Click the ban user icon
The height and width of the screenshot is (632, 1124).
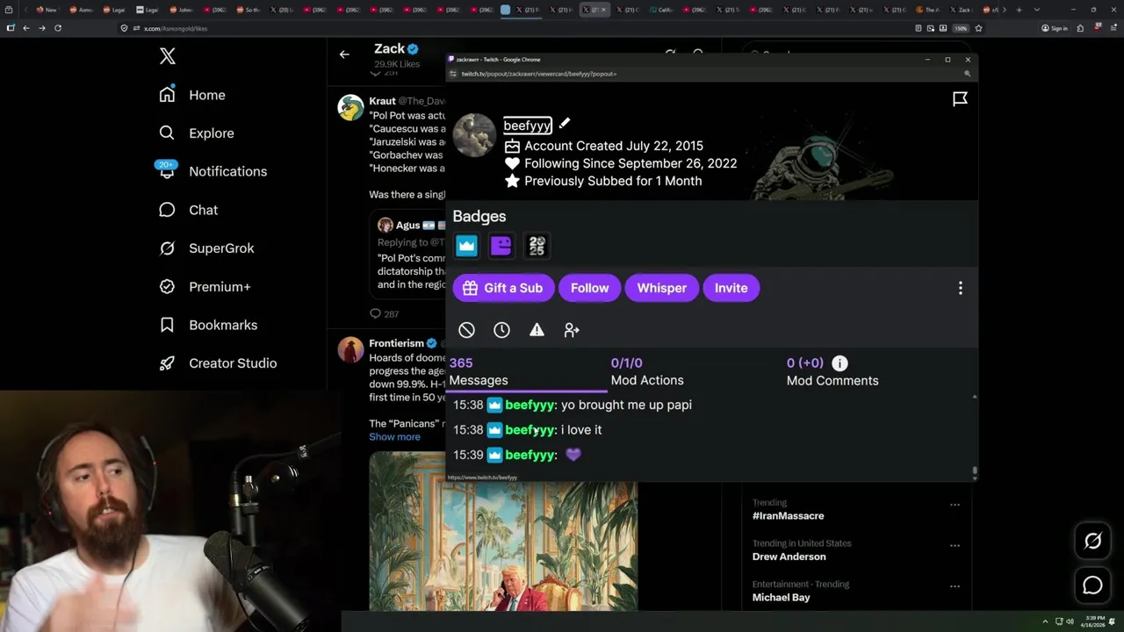(x=466, y=330)
